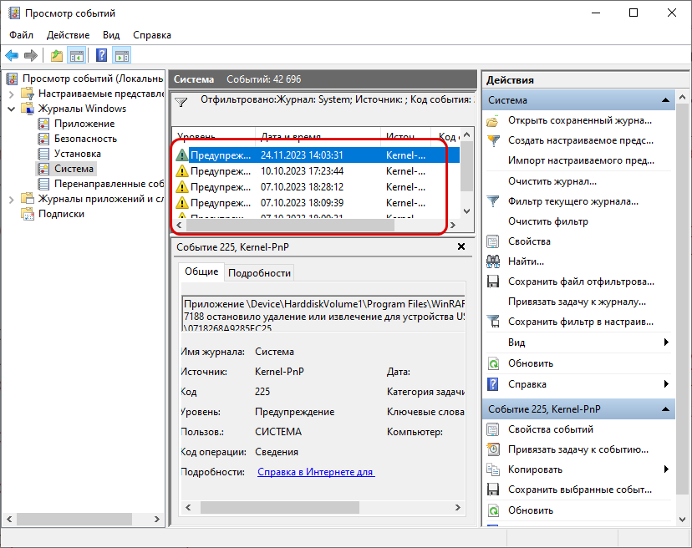Select the 'Безопасность' log in tree
This screenshot has width=692, height=548.
click(85, 139)
